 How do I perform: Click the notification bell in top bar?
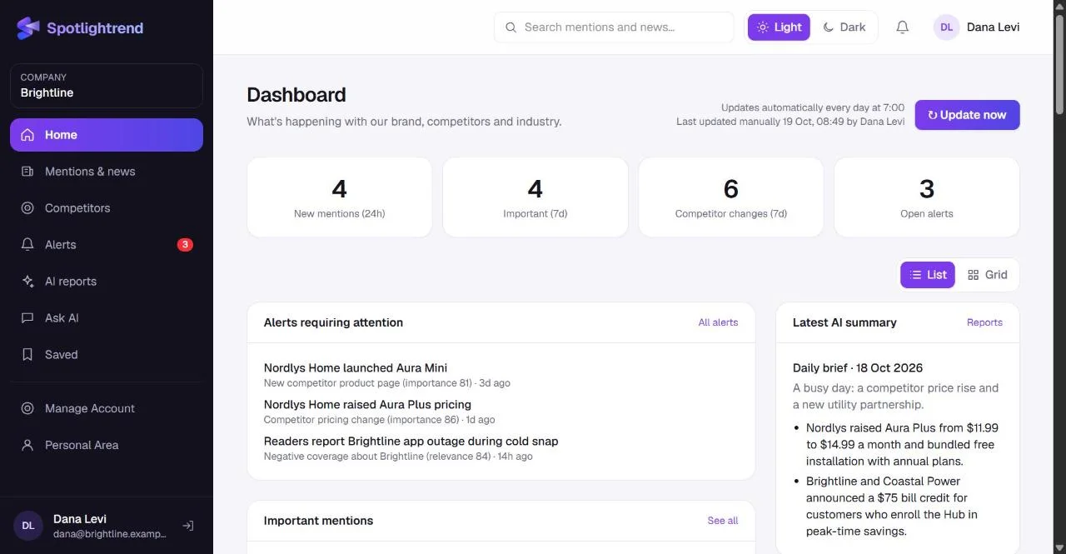pyautogui.click(x=902, y=27)
